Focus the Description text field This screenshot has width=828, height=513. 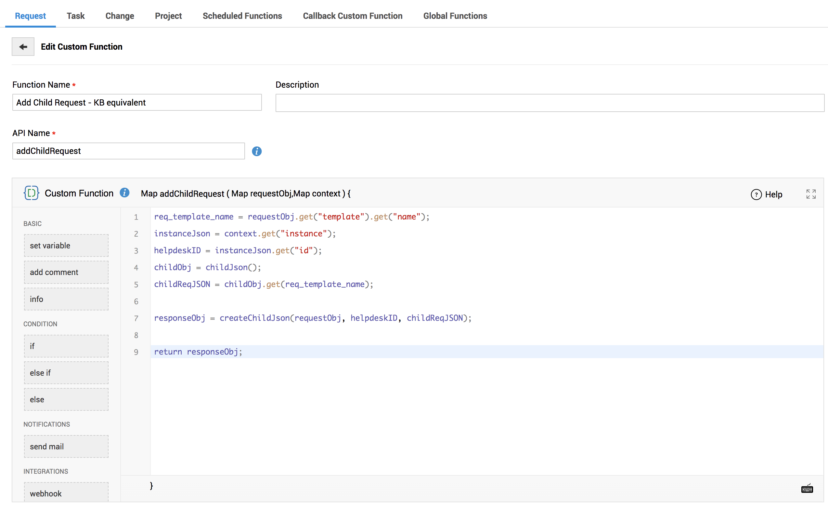pyautogui.click(x=549, y=103)
